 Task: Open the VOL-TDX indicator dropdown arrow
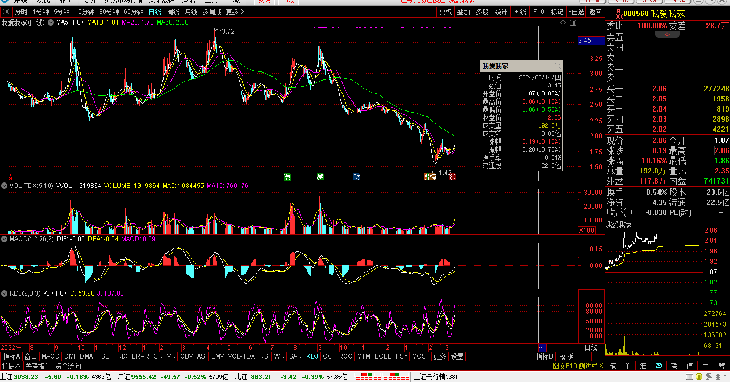tap(4, 186)
